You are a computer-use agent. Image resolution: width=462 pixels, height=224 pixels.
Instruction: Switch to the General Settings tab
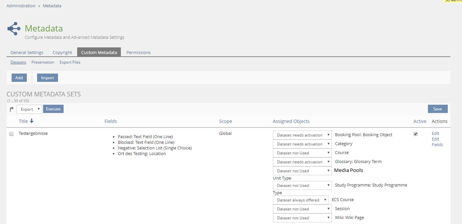27,52
